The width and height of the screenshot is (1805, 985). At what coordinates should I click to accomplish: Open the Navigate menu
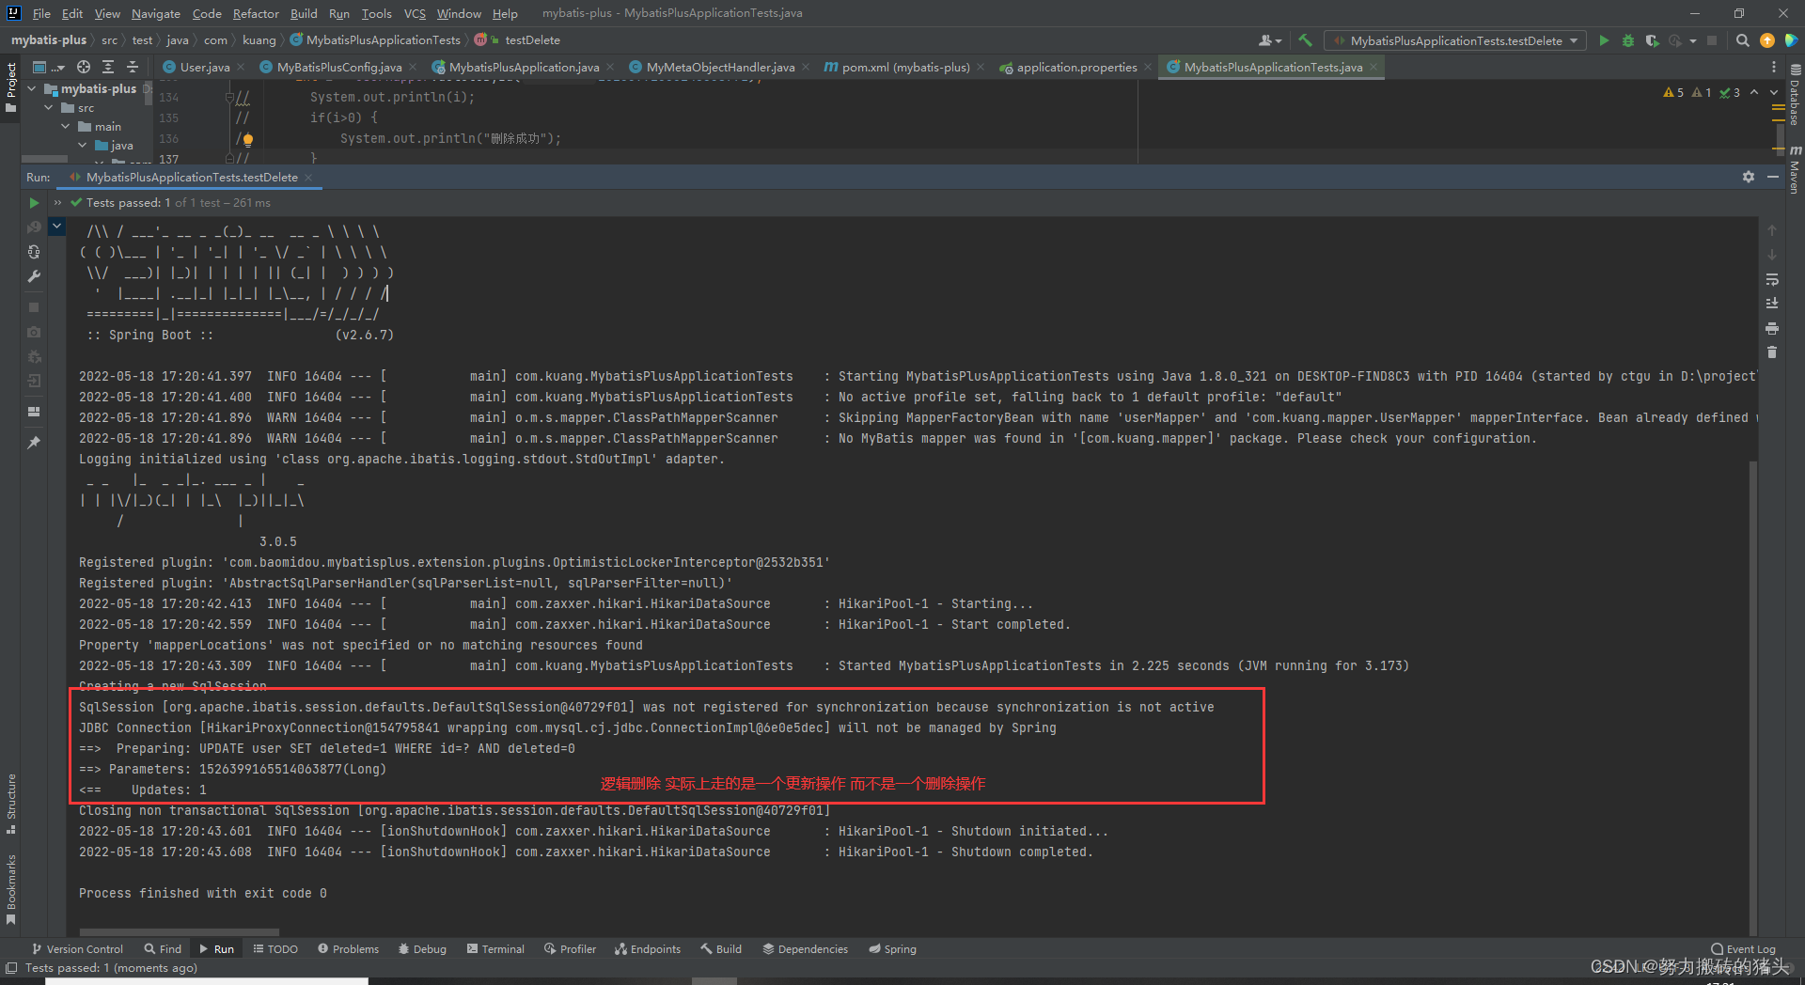[x=156, y=13]
